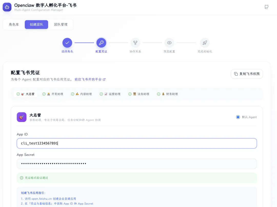Select the 财务助理 agent tab
The image size is (277, 207).
point(167,94)
